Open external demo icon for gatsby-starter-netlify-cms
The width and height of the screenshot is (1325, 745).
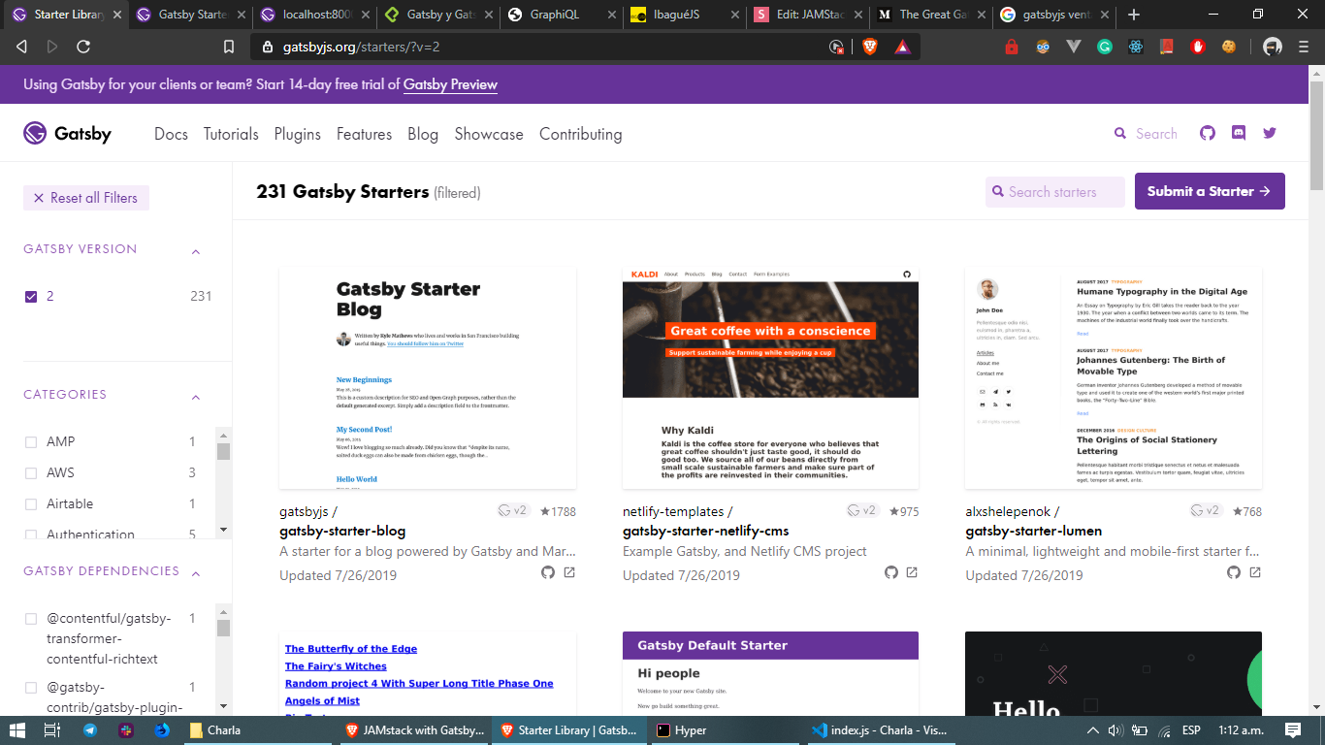tap(912, 572)
